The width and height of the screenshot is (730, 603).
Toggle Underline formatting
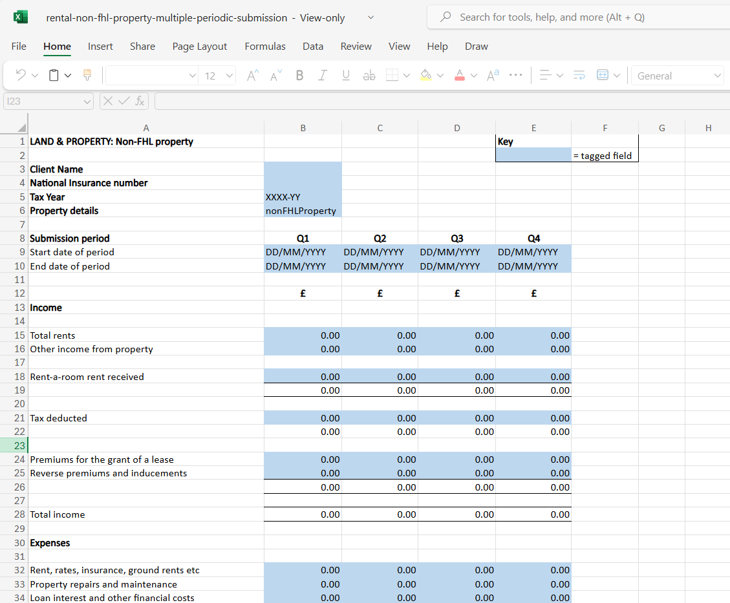click(x=346, y=75)
